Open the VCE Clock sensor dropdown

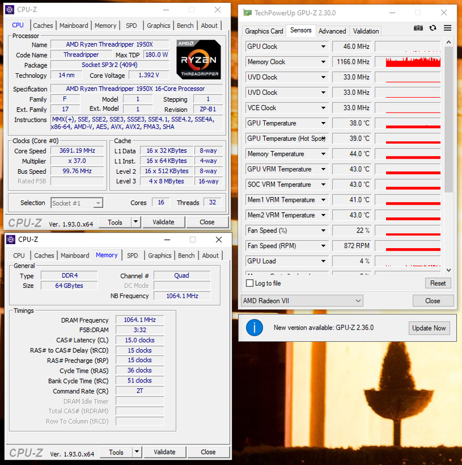tap(323, 108)
